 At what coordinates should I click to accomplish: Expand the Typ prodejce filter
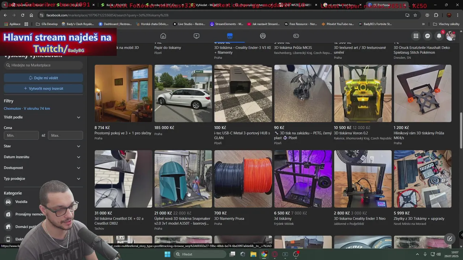tap(43, 179)
